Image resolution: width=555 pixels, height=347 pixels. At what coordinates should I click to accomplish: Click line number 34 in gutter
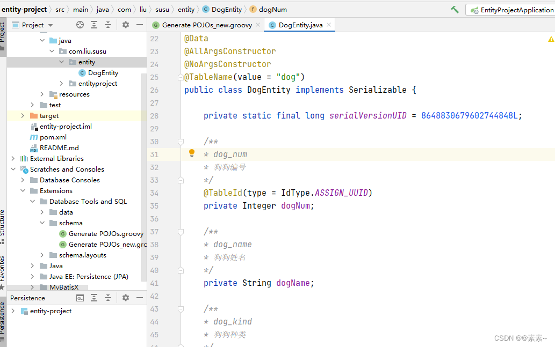(154, 193)
